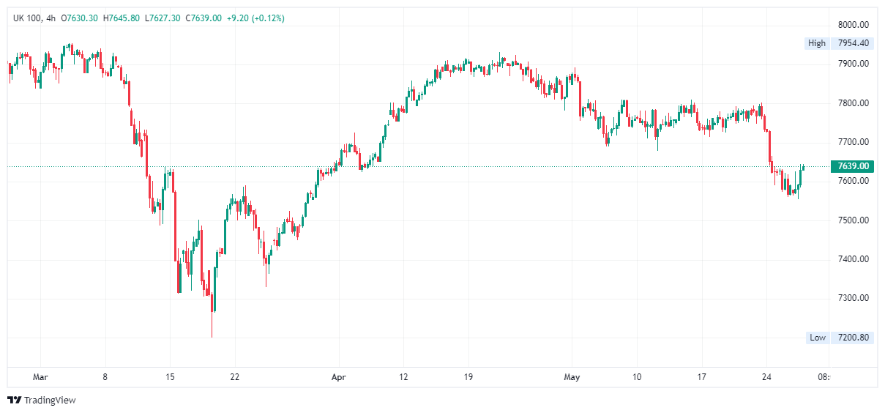This screenshot has width=885, height=413.
Task: Click the TradingView logo icon
Action: point(14,400)
